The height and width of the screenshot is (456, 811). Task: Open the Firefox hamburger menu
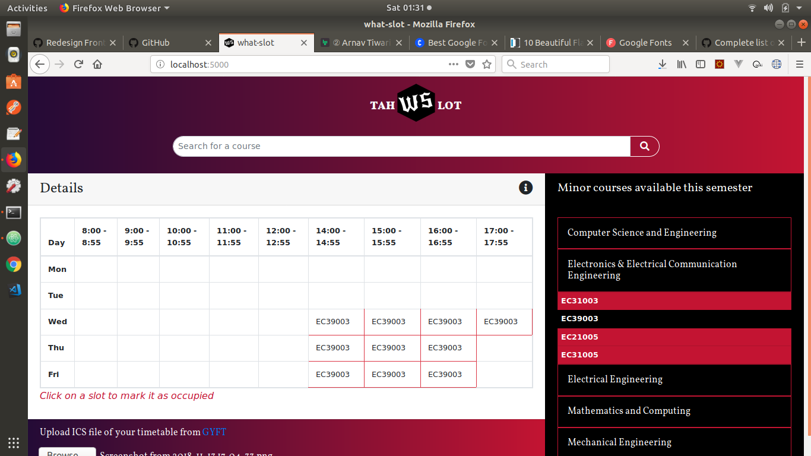[799, 64]
